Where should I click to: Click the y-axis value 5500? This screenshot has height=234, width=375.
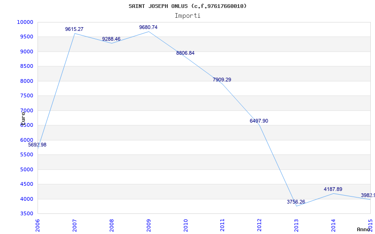(26, 155)
